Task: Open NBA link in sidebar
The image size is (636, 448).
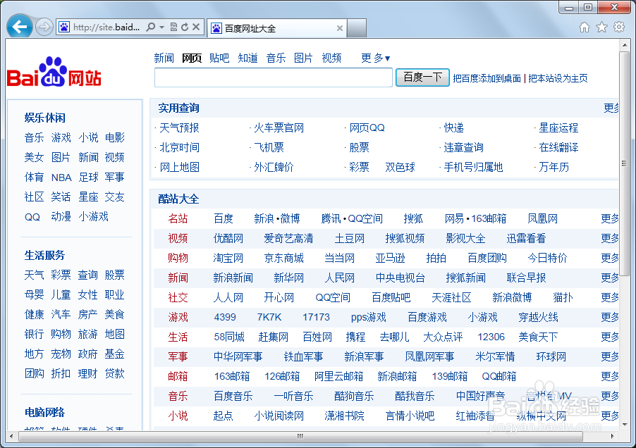Action: 61,178
